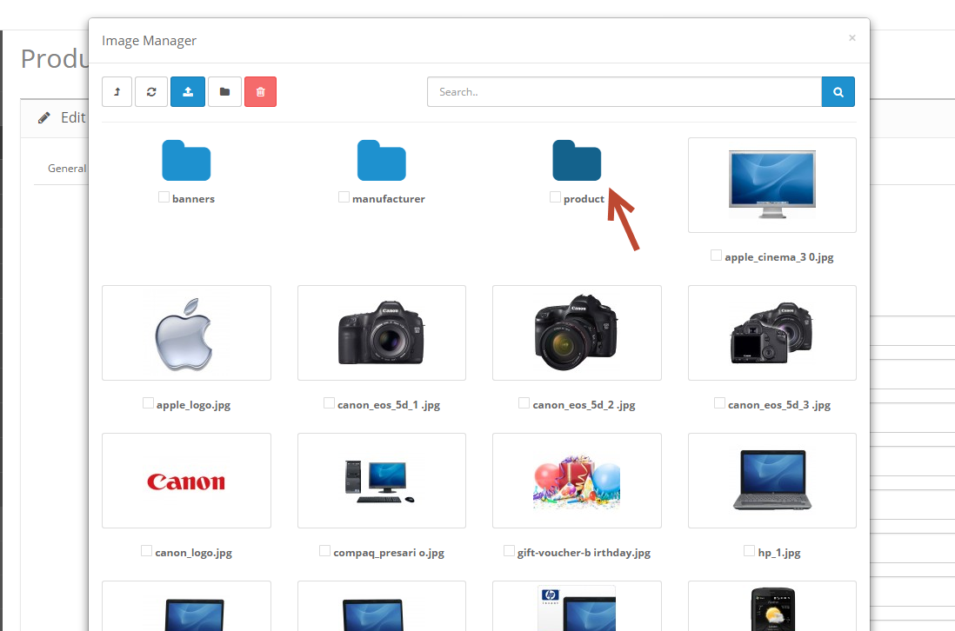Click the red delete trash button

(x=261, y=92)
